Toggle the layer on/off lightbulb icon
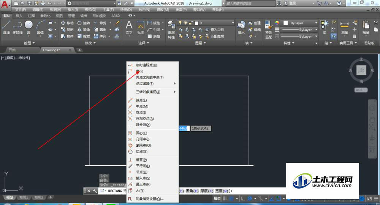 pos(180,23)
